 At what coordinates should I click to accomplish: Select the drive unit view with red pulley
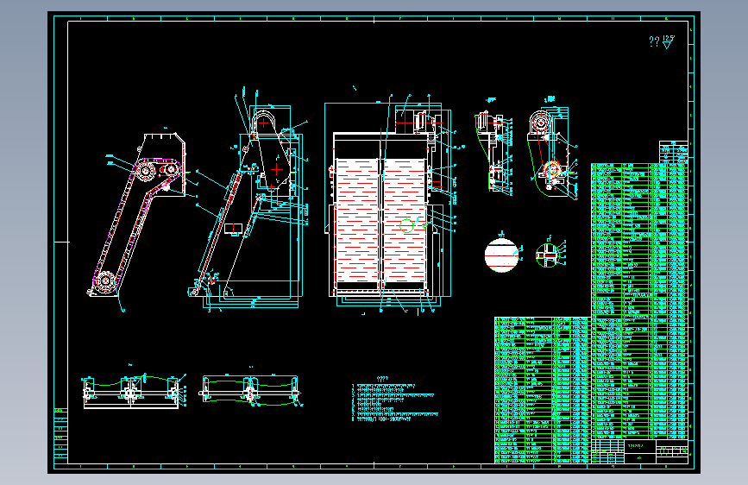click(551, 150)
